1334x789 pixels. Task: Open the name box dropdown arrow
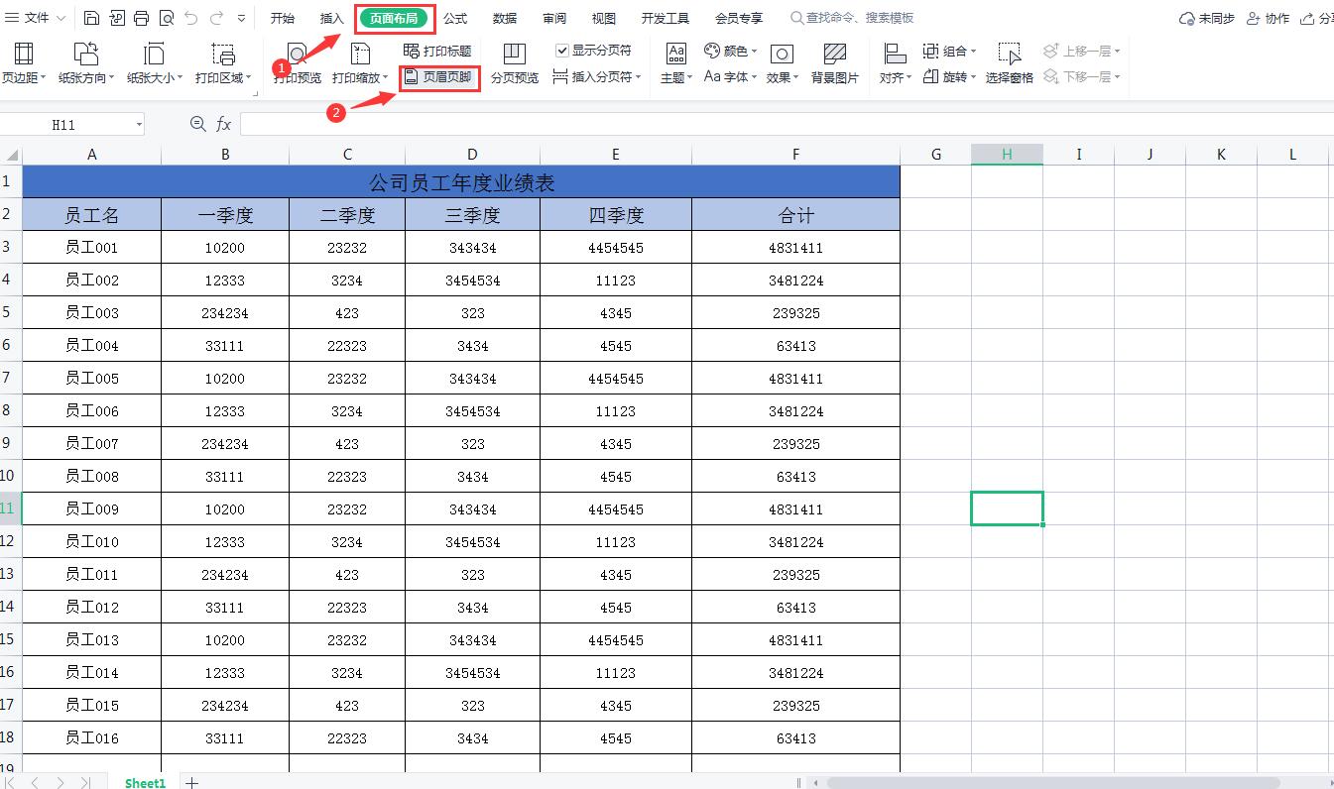(138, 124)
